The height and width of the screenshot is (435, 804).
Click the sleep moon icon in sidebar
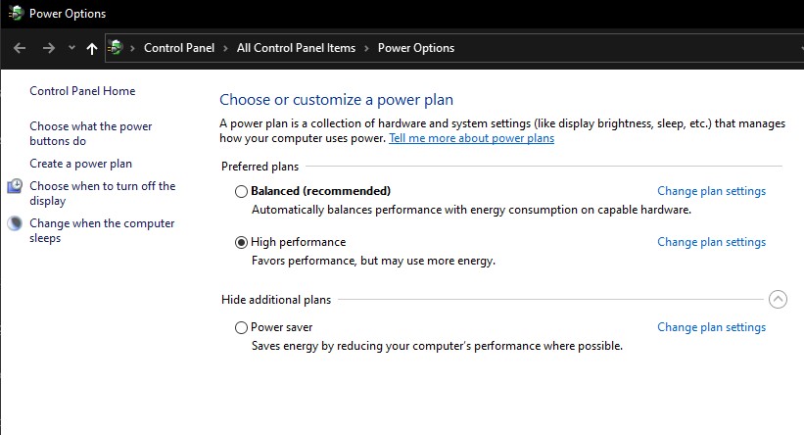[x=15, y=223]
